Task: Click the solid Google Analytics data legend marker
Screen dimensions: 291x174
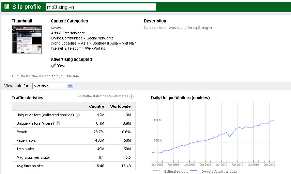Action: (193, 171)
